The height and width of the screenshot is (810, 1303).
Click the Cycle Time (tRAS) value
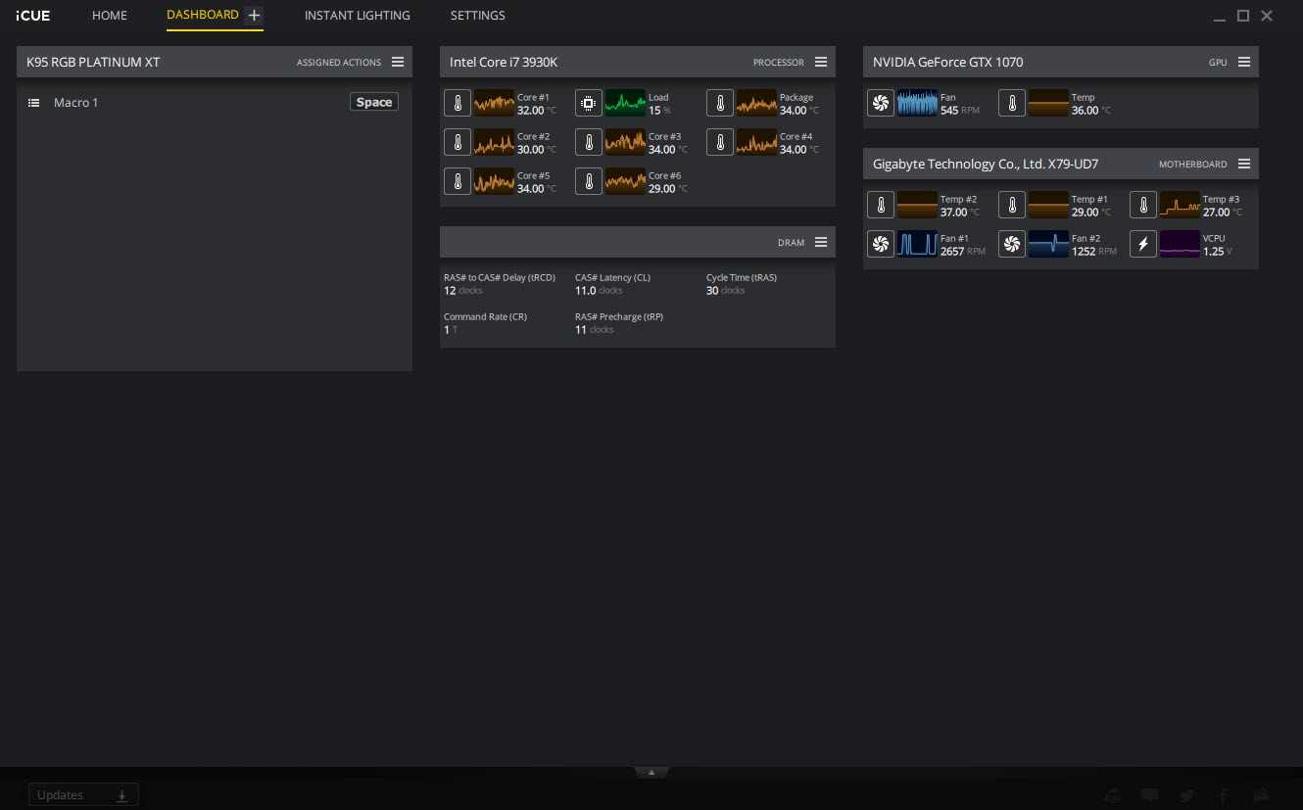tap(725, 291)
